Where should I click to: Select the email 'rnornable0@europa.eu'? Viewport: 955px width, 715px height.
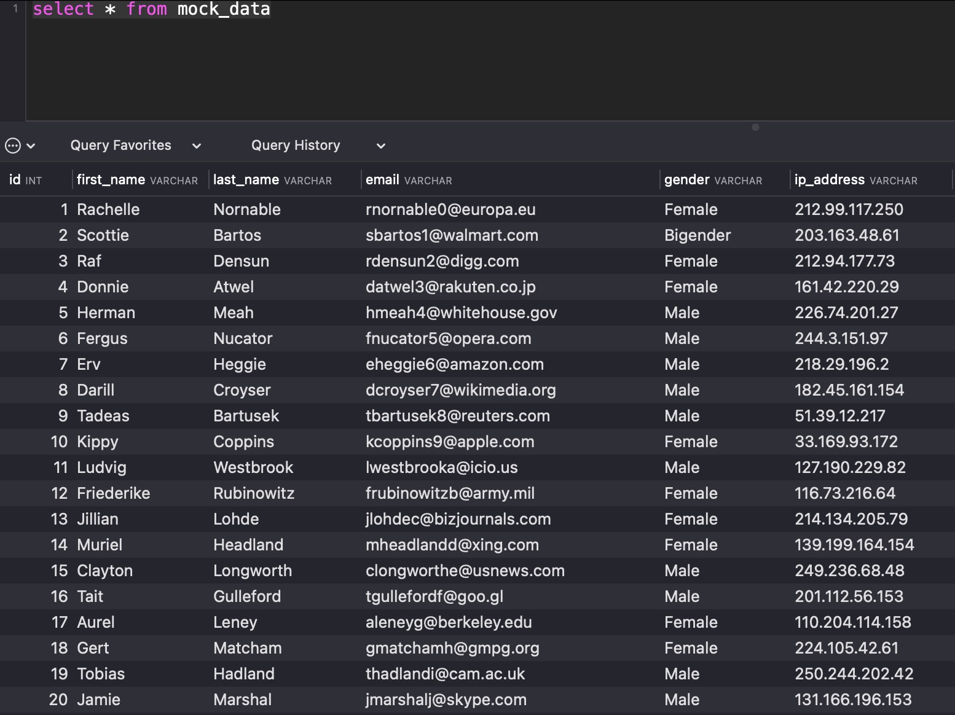450,209
